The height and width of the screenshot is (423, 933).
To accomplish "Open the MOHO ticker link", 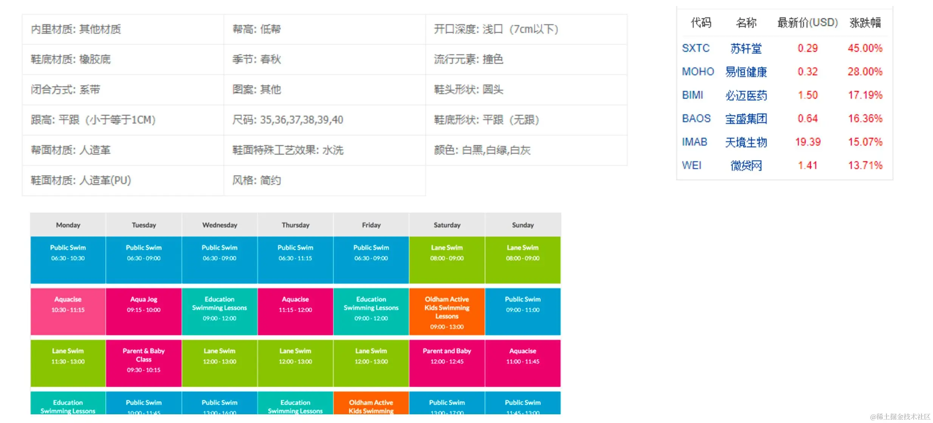I will point(697,72).
